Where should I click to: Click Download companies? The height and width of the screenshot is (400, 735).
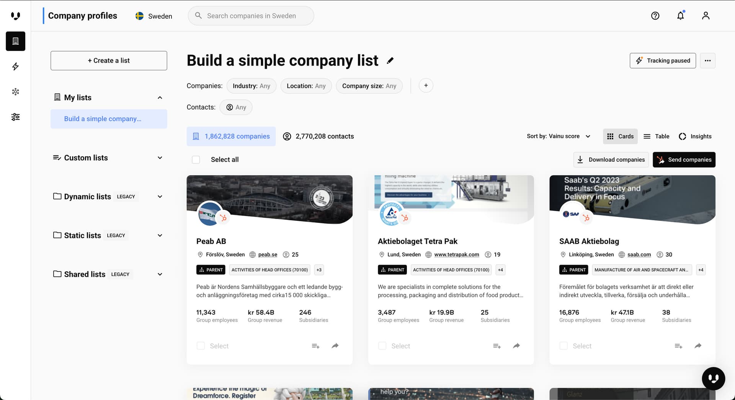click(611, 160)
